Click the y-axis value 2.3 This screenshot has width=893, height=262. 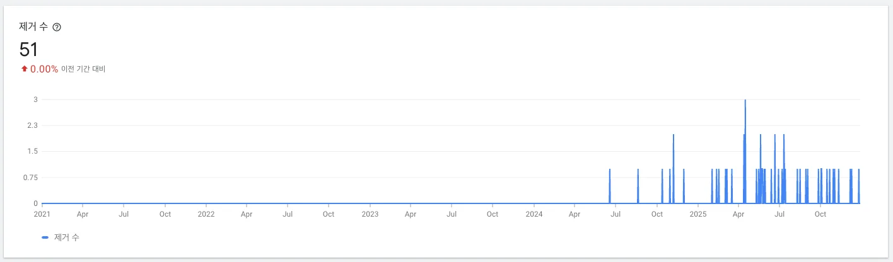32,125
